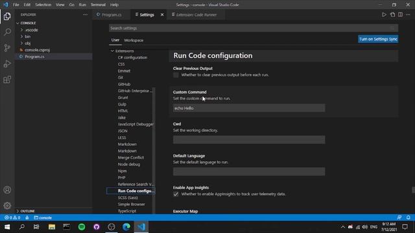The image size is (415, 233).
Task: Open the Accounts menu icon
Action: click(7, 190)
